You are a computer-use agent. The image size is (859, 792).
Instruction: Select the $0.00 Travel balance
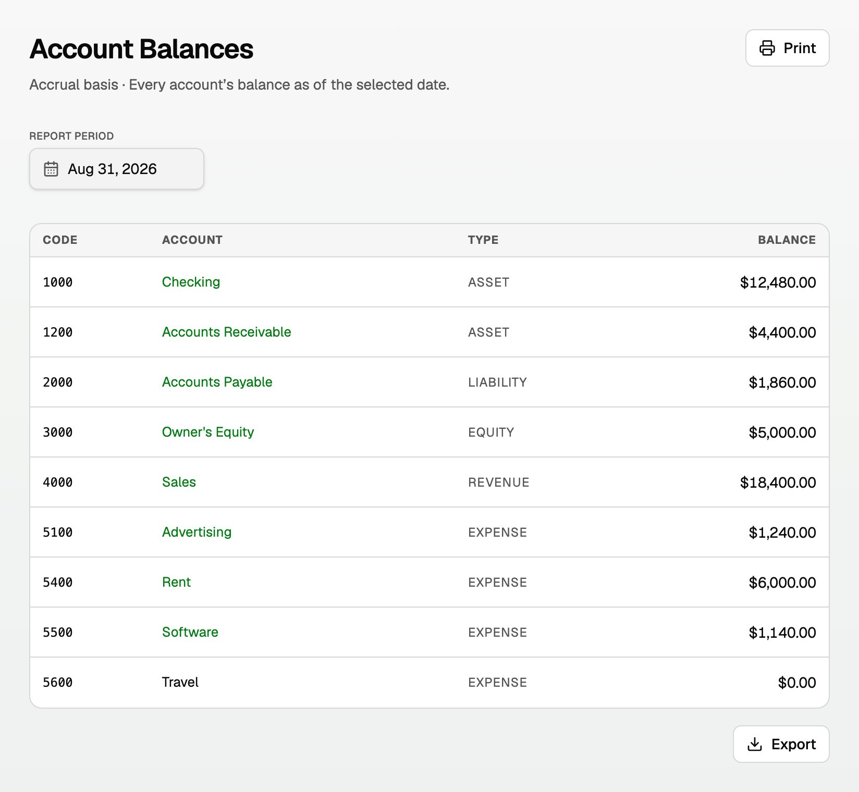click(796, 683)
